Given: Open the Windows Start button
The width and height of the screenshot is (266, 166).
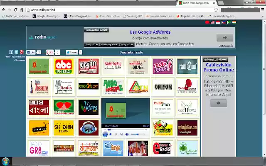Looking at the screenshot, I should coord(5,161).
